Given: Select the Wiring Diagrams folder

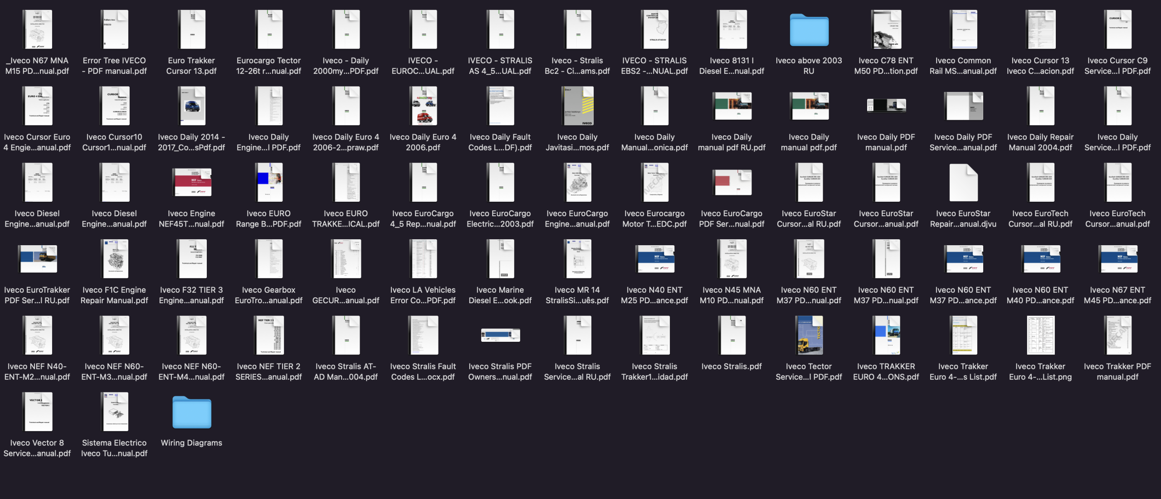Looking at the screenshot, I should click(191, 412).
